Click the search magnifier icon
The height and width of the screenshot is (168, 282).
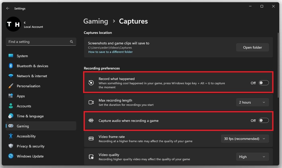72,42
